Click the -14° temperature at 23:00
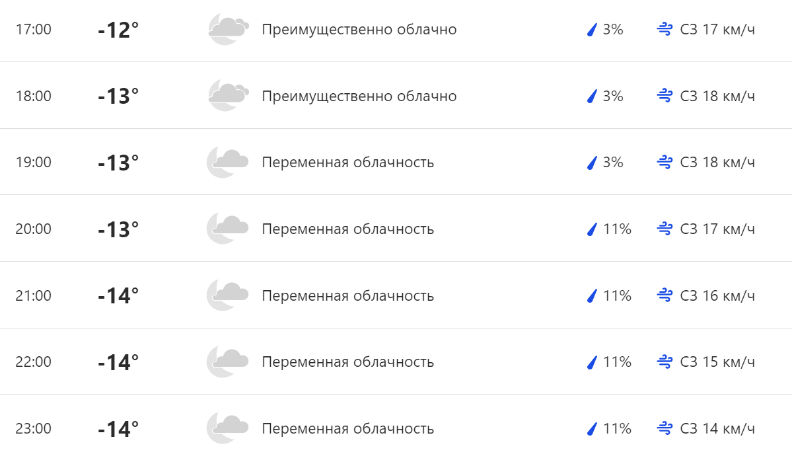 (118, 429)
